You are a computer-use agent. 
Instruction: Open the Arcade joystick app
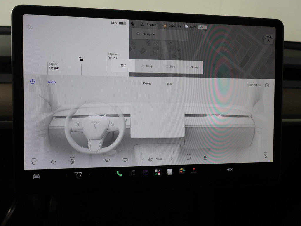194,170
